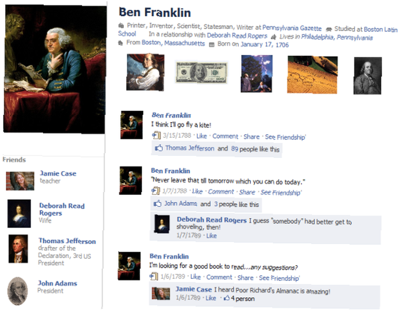This screenshot has width=402, height=315.
Task: Click the school icon before Studied at
Action: point(329,29)
